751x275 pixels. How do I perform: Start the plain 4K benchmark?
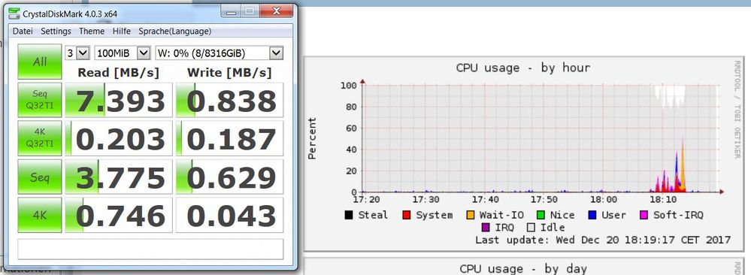pos(40,215)
